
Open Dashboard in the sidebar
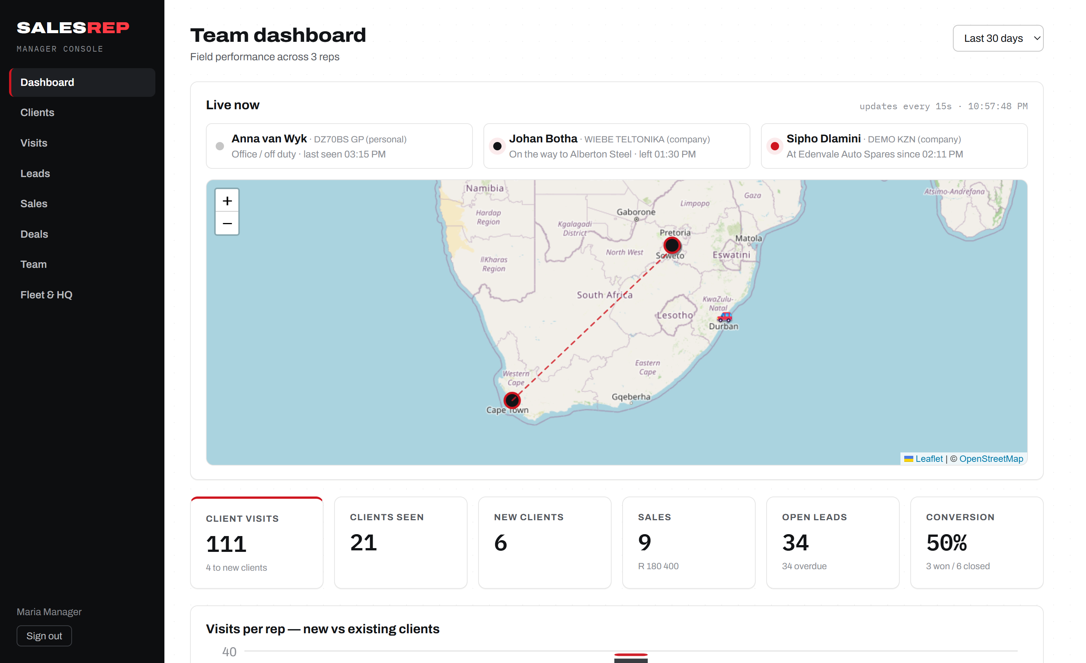tap(83, 82)
